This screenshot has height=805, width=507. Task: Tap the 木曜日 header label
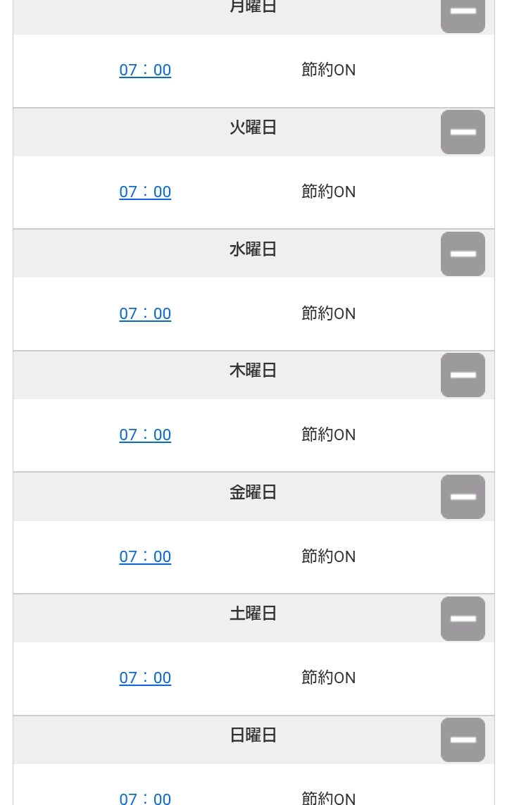[253, 370]
